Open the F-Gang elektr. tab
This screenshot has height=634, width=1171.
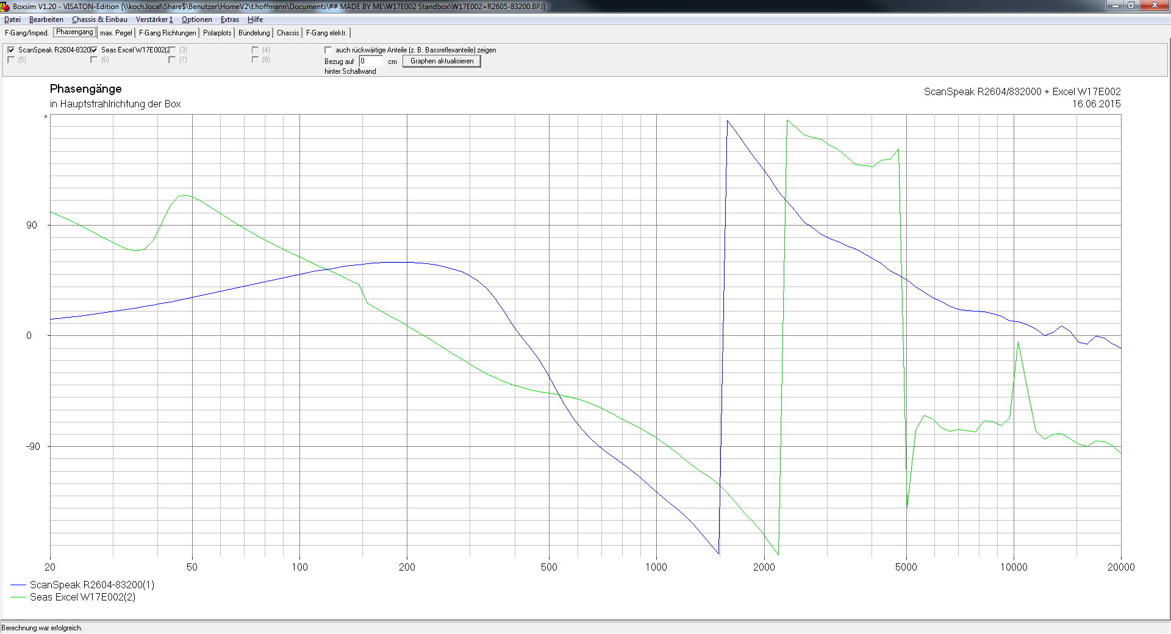click(326, 33)
